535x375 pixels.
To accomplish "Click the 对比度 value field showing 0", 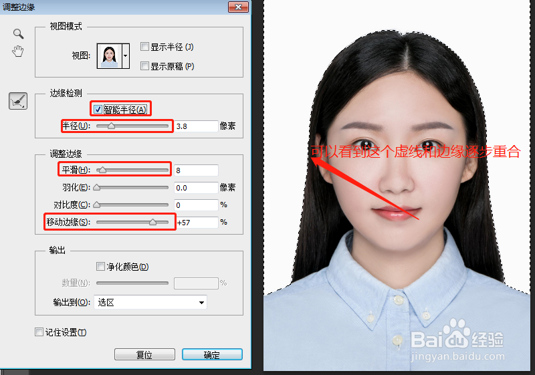I will click(196, 205).
